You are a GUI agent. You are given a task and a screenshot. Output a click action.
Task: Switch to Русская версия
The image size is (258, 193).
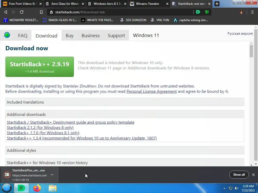(x=240, y=33)
